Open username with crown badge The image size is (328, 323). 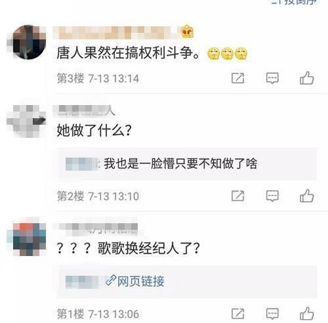click(x=115, y=33)
